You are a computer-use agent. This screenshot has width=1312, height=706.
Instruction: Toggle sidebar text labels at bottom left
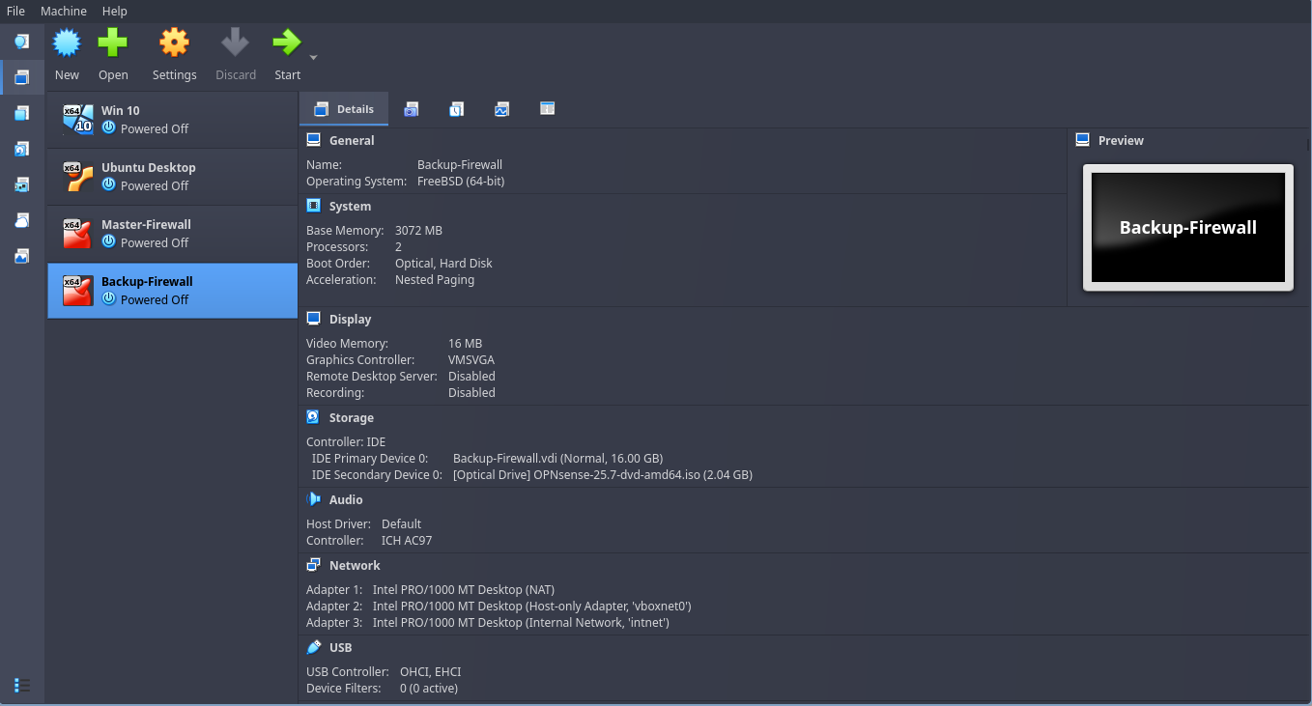[21, 685]
